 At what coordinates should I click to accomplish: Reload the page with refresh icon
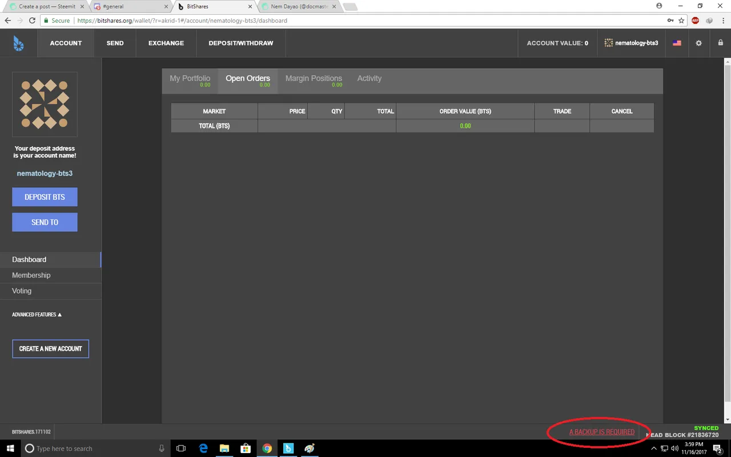32,21
